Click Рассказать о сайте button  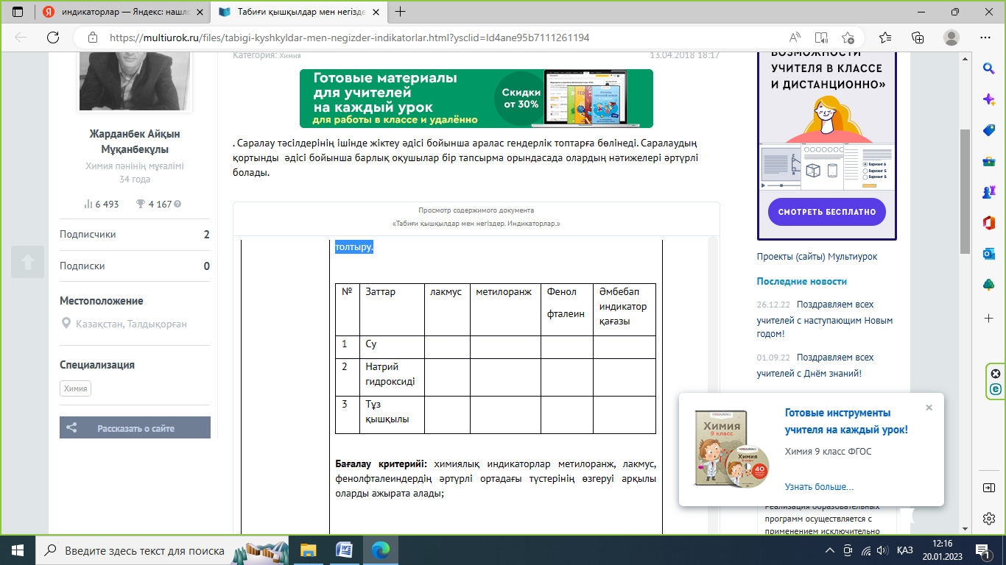[135, 427]
